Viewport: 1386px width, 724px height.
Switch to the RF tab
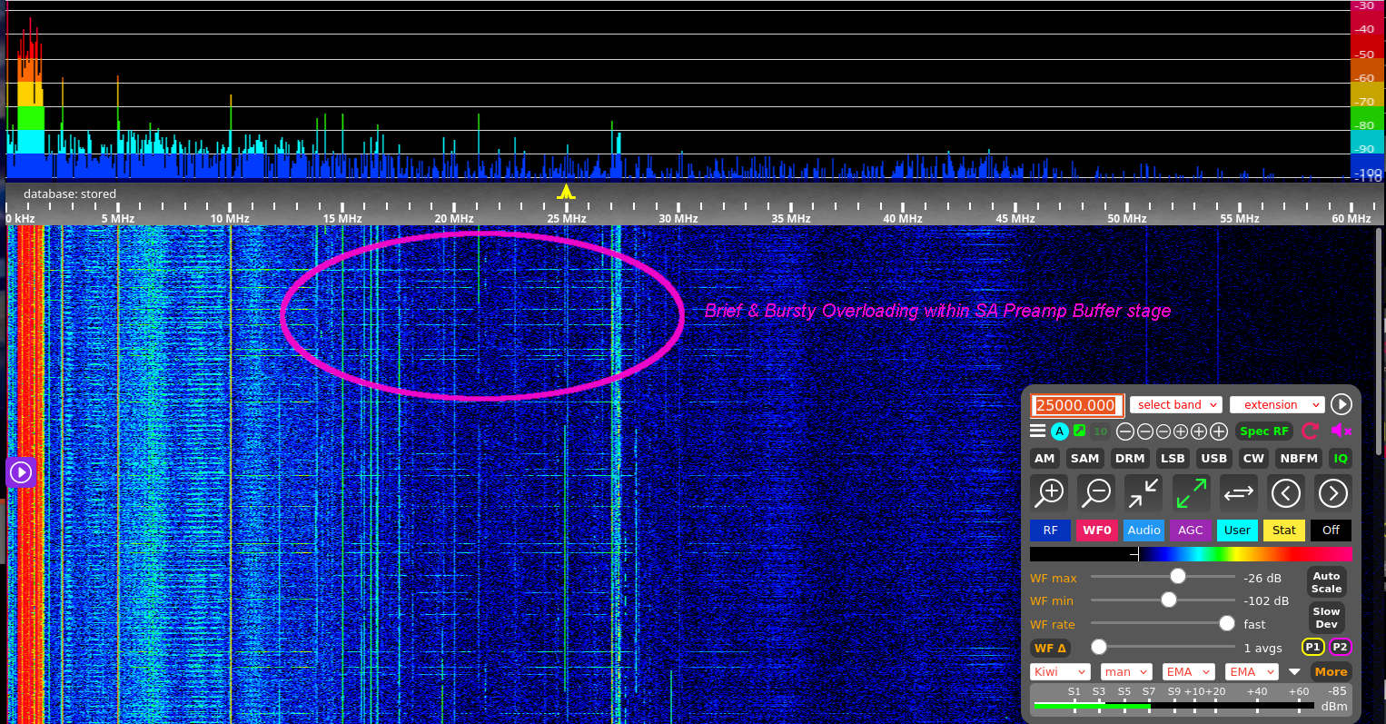pos(1050,531)
